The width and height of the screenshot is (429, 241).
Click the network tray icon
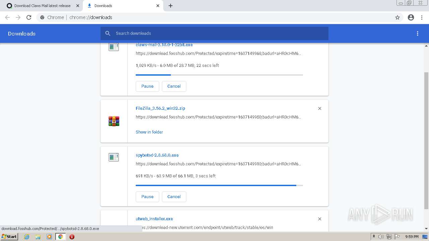click(x=389, y=237)
